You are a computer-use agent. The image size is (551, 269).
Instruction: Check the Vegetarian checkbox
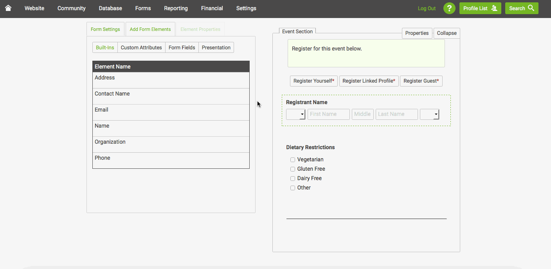coord(293,160)
